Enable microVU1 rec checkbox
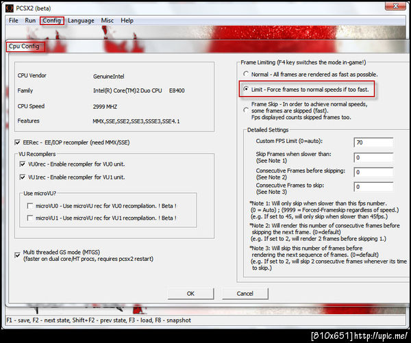411x343 pixels. pos(30,218)
